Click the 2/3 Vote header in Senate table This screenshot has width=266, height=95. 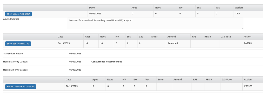pyautogui.click(x=226, y=36)
